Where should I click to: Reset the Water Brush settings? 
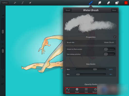(68, 10)
